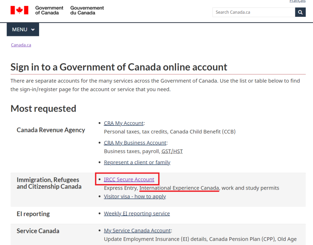Open the CRA My Business Account link
The height and width of the screenshot is (245, 313).
pos(135,143)
